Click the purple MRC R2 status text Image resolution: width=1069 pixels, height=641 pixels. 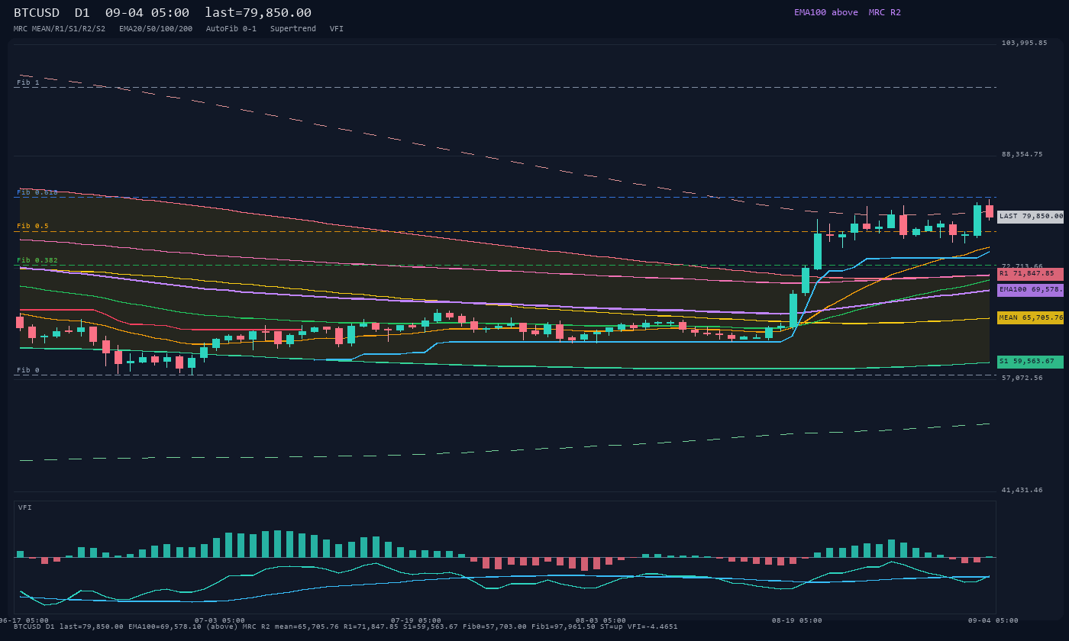pos(884,12)
